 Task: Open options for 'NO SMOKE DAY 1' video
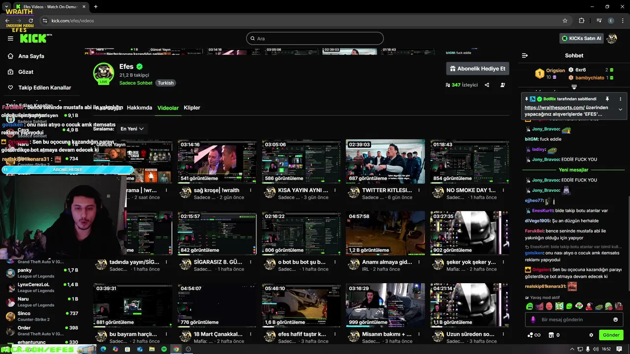(504, 190)
